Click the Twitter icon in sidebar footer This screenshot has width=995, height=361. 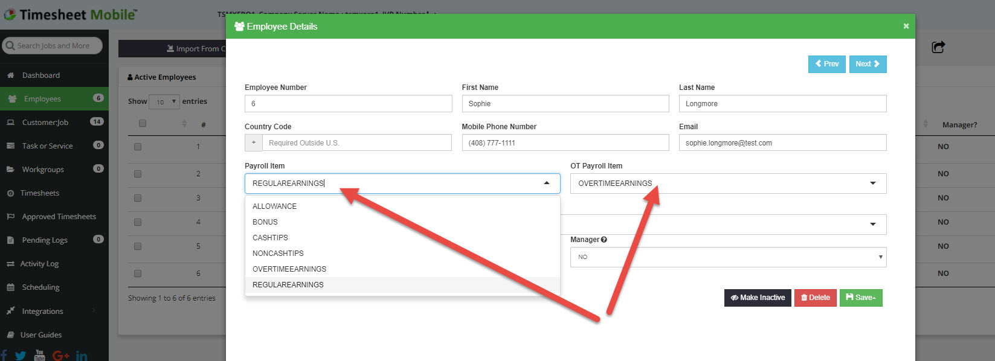tap(21, 356)
